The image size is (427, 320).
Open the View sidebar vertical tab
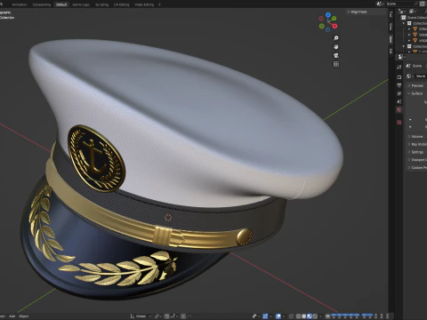[x=391, y=27]
